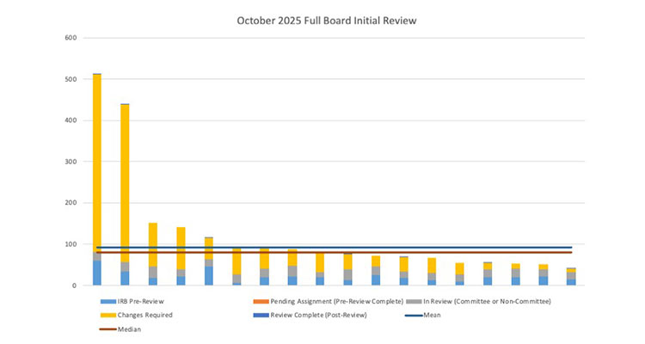
Task: Select the Median legend entry label
Action: (129, 329)
